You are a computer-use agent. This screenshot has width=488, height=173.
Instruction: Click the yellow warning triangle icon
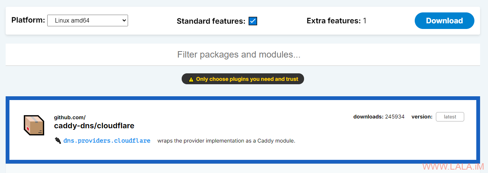(191, 79)
